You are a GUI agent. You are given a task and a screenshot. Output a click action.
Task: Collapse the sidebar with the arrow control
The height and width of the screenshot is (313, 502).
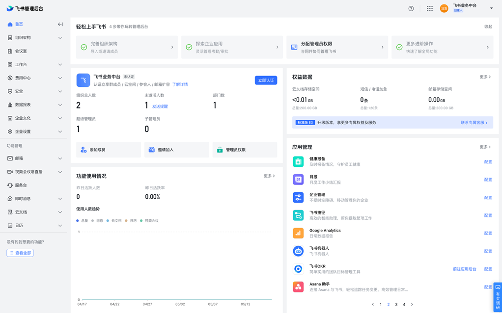pos(60,24)
